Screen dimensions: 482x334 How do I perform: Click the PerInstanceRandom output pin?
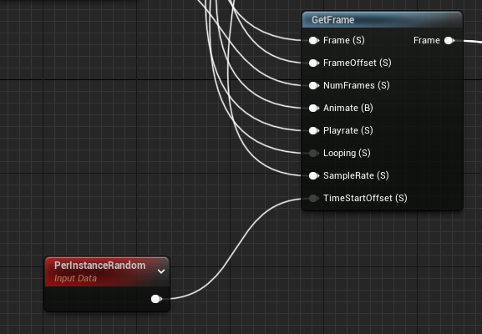click(x=156, y=299)
